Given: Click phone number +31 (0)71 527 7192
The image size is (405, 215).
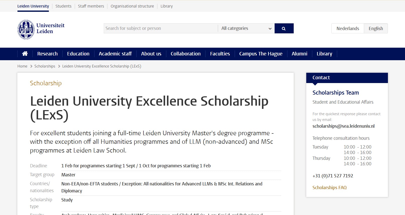Looking at the screenshot, I should tap(333, 176).
